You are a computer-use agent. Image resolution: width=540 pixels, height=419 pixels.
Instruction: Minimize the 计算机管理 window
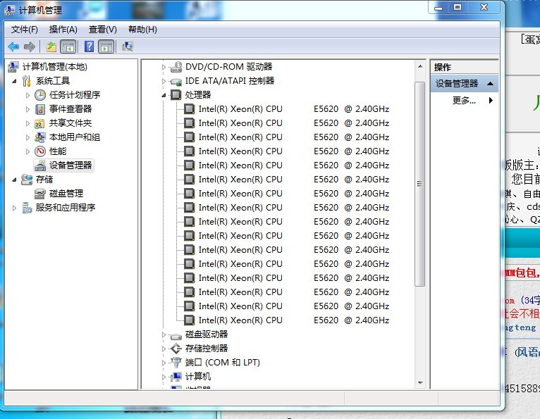pos(438,8)
